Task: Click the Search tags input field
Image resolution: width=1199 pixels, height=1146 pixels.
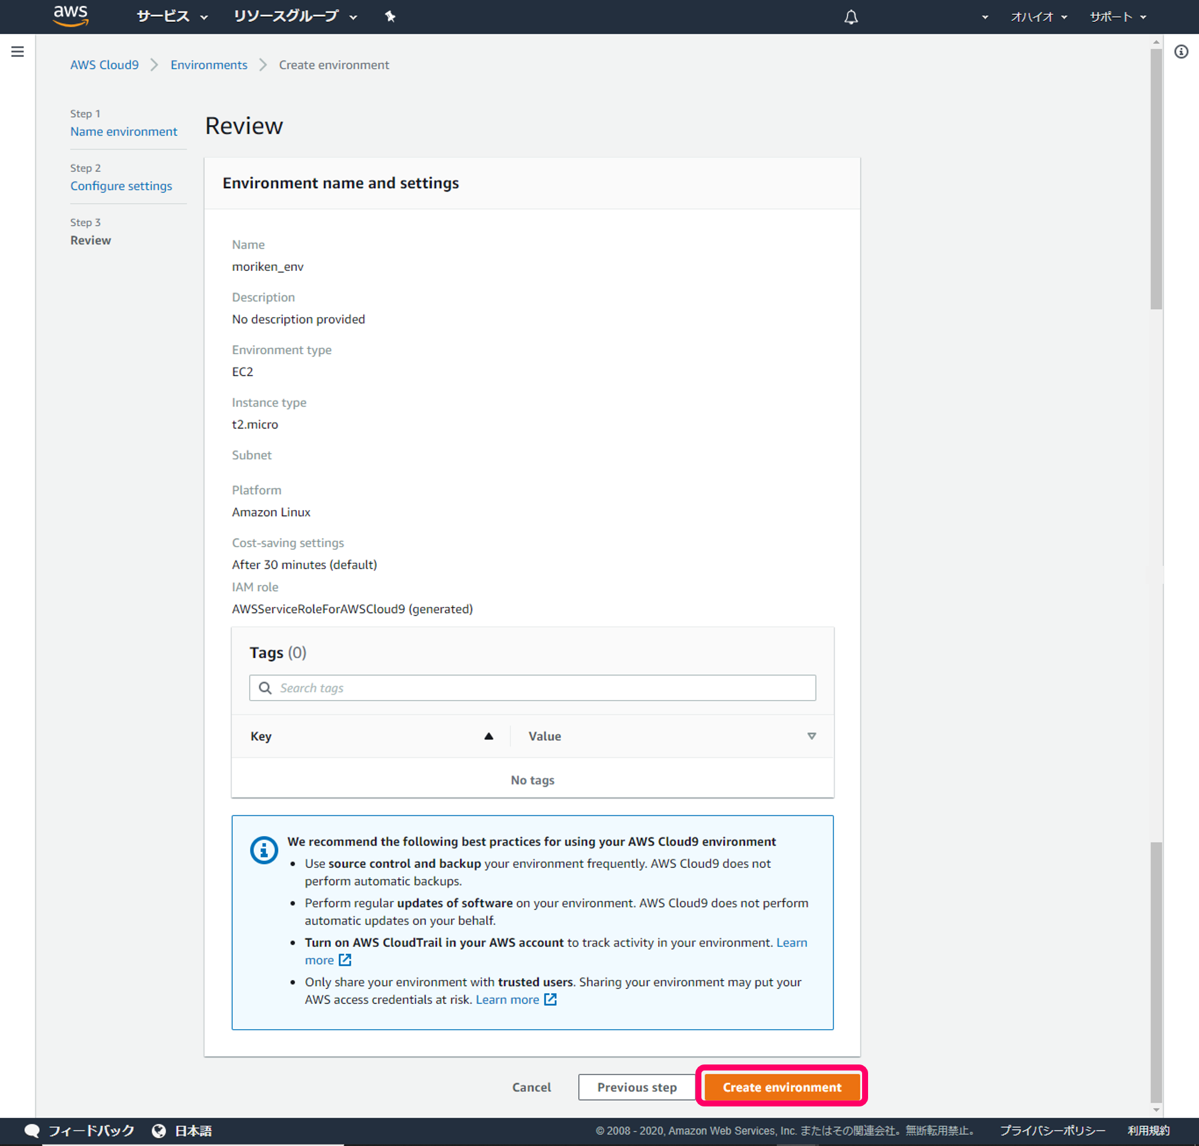Action: coord(532,688)
